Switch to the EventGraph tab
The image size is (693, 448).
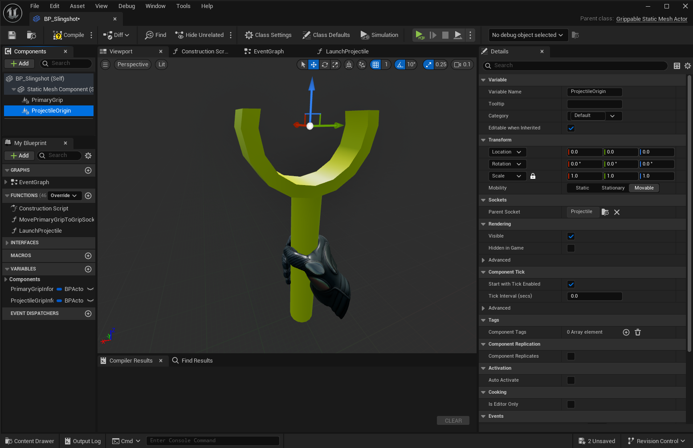coord(268,52)
